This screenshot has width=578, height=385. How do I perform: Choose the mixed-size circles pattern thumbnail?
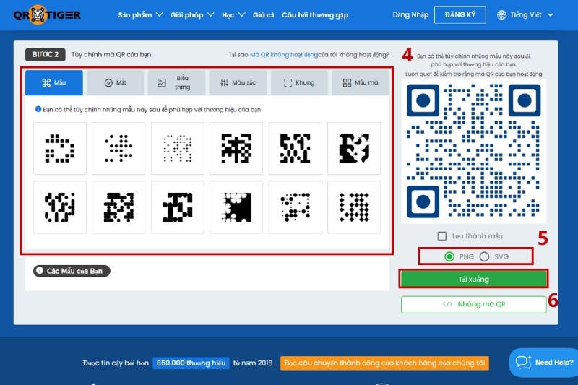click(x=296, y=207)
